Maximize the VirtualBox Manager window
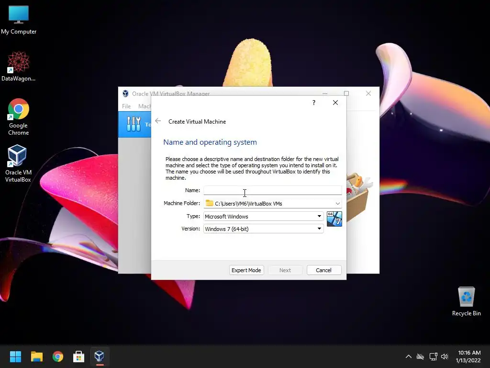 (346, 93)
